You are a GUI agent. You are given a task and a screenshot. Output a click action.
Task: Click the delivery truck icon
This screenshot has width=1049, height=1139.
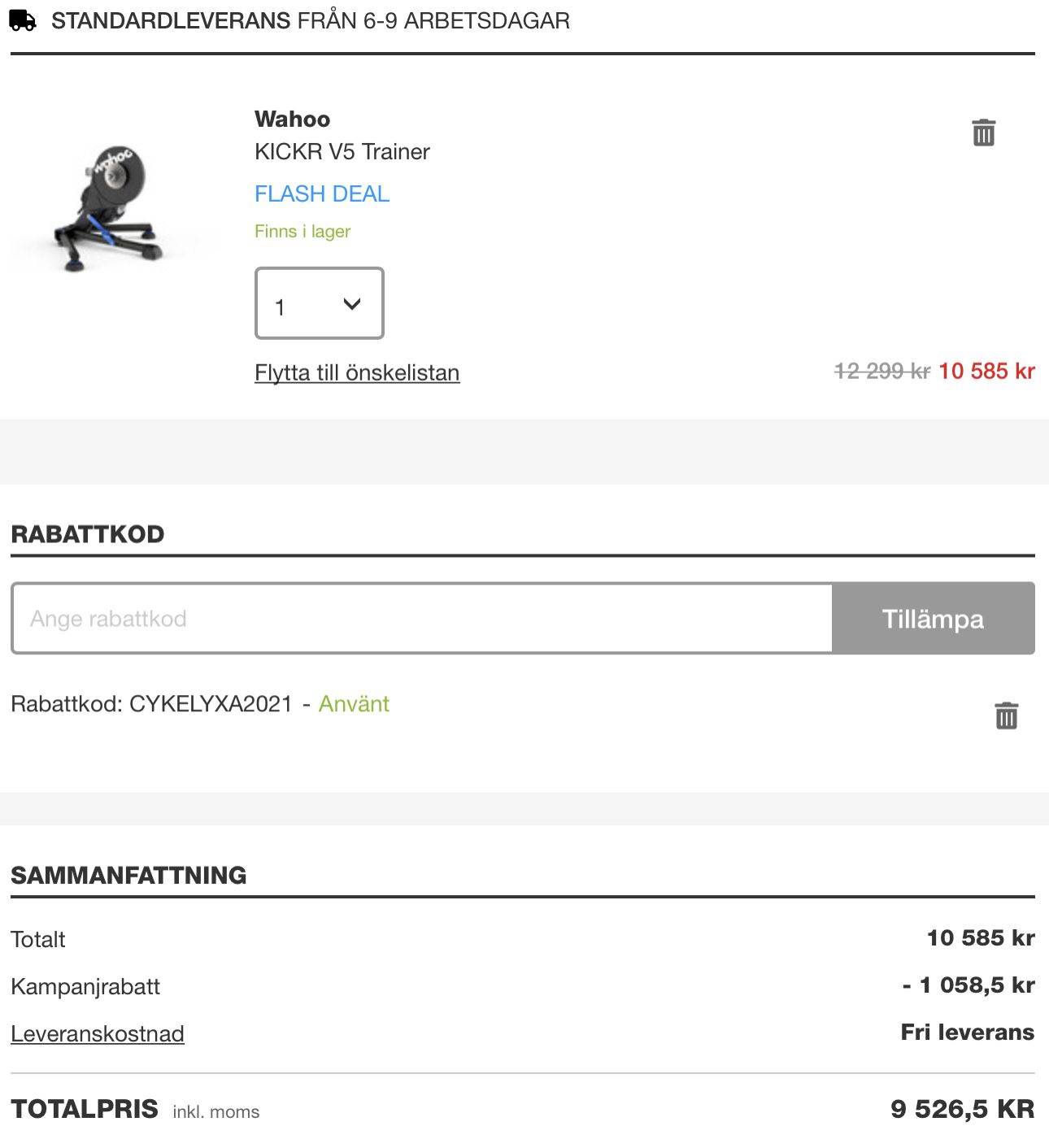pos(23,20)
